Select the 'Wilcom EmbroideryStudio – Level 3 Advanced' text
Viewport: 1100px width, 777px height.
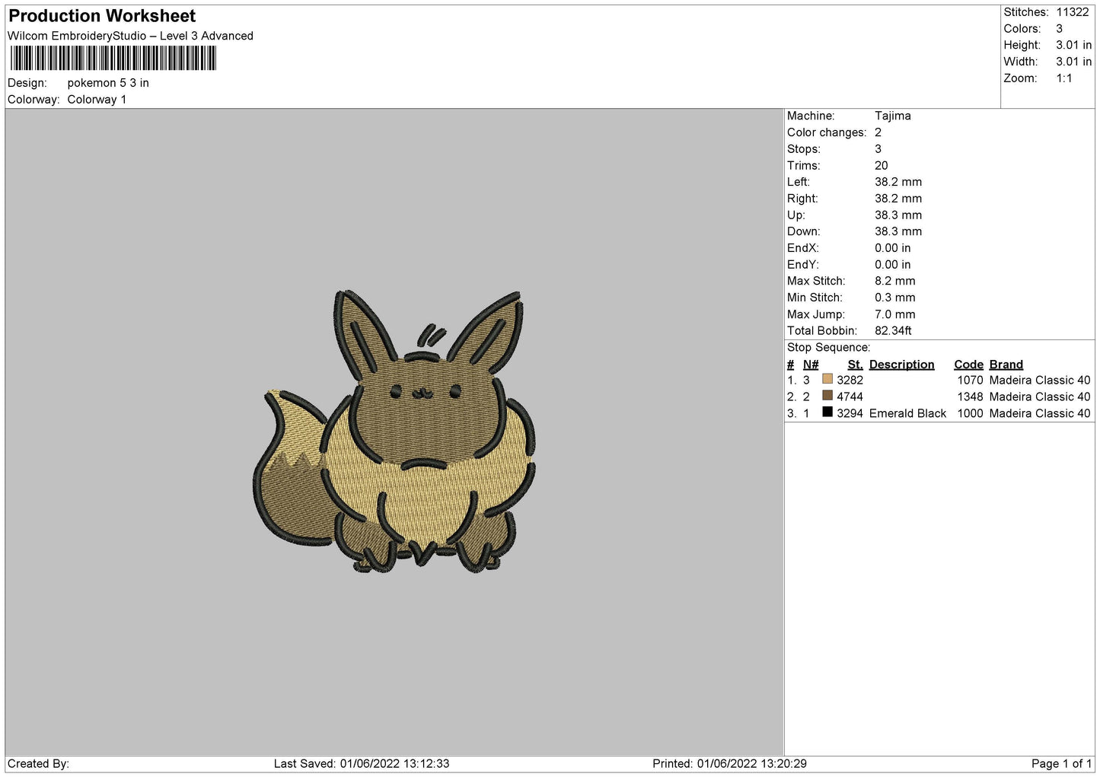130,36
